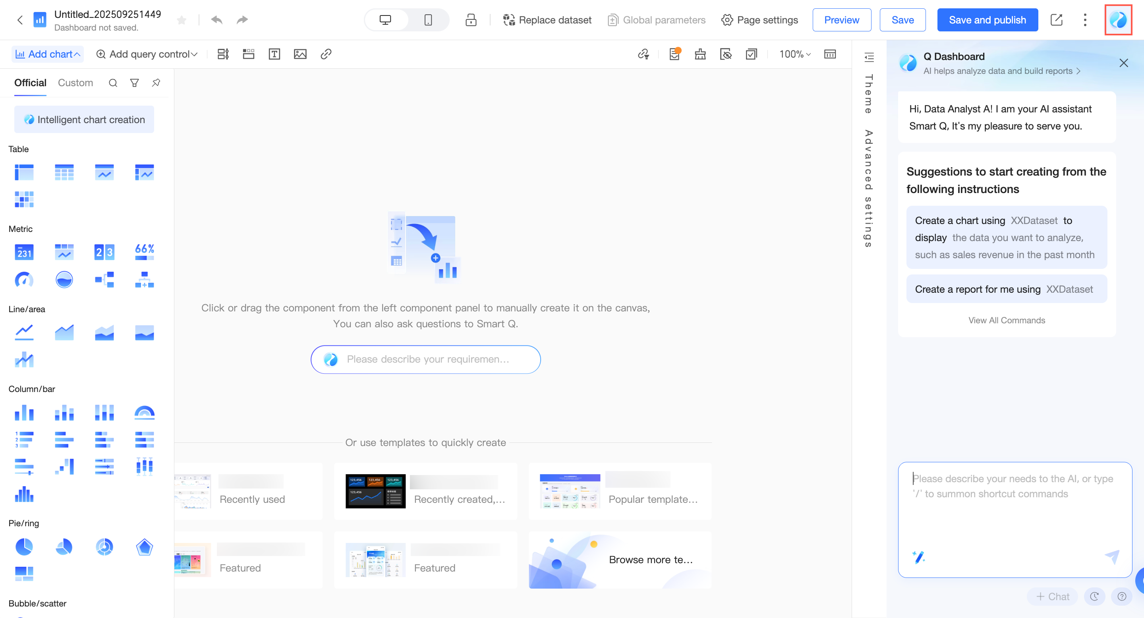
Task: Insert a text box component
Action: pos(274,54)
